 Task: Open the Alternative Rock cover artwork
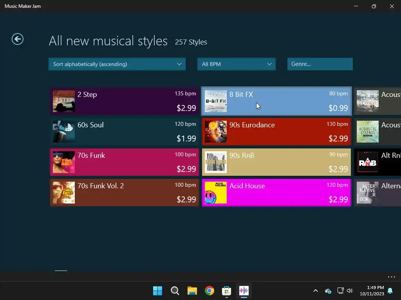(367, 193)
